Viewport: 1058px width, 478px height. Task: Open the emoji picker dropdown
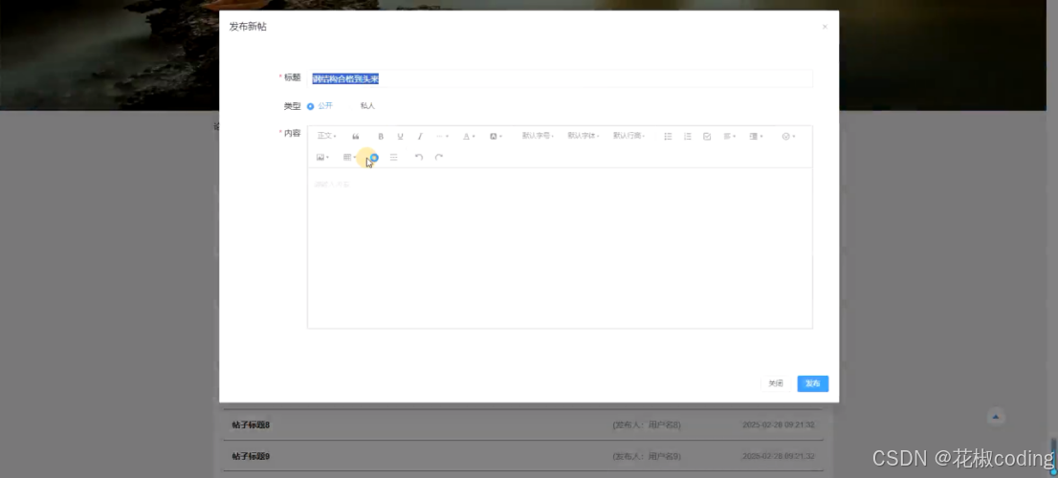tap(788, 136)
